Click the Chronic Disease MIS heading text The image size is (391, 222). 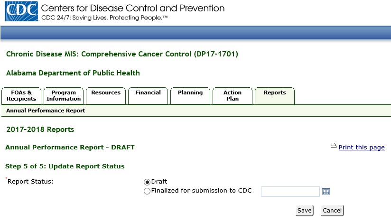tap(122, 54)
